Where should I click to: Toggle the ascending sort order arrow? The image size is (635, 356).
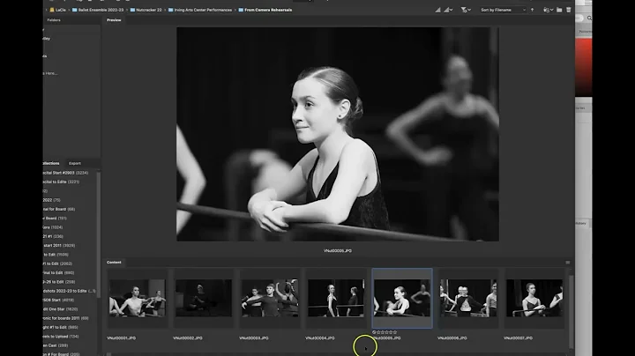(532, 10)
